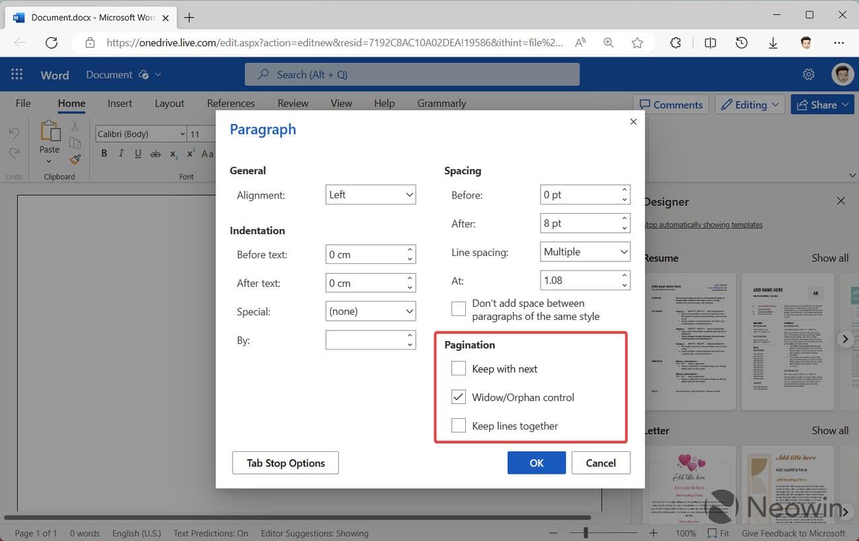
Task: Select the Cut scissors icon
Action: pos(75,127)
